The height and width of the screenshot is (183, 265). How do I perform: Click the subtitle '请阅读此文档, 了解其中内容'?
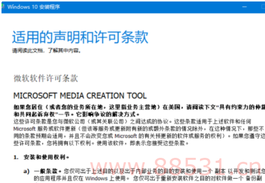pos(47,50)
